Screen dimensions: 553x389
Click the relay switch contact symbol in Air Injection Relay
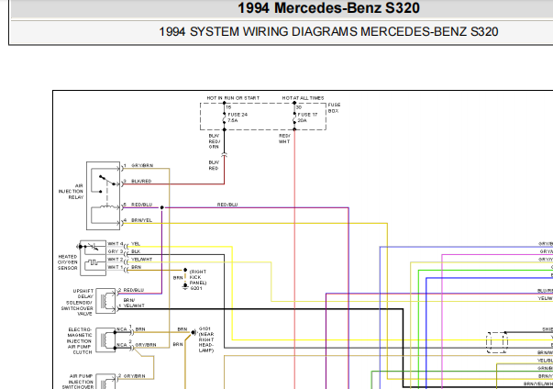click(108, 180)
